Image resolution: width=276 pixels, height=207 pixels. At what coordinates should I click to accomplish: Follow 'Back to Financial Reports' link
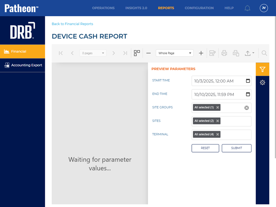(72, 24)
